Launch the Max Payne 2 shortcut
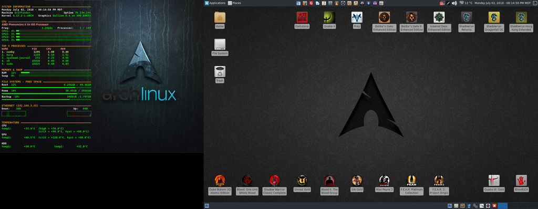 coord(384,183)
